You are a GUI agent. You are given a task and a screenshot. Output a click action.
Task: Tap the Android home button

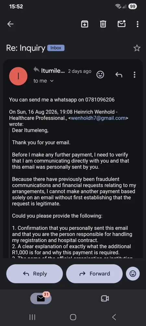[x=73, y=317]
